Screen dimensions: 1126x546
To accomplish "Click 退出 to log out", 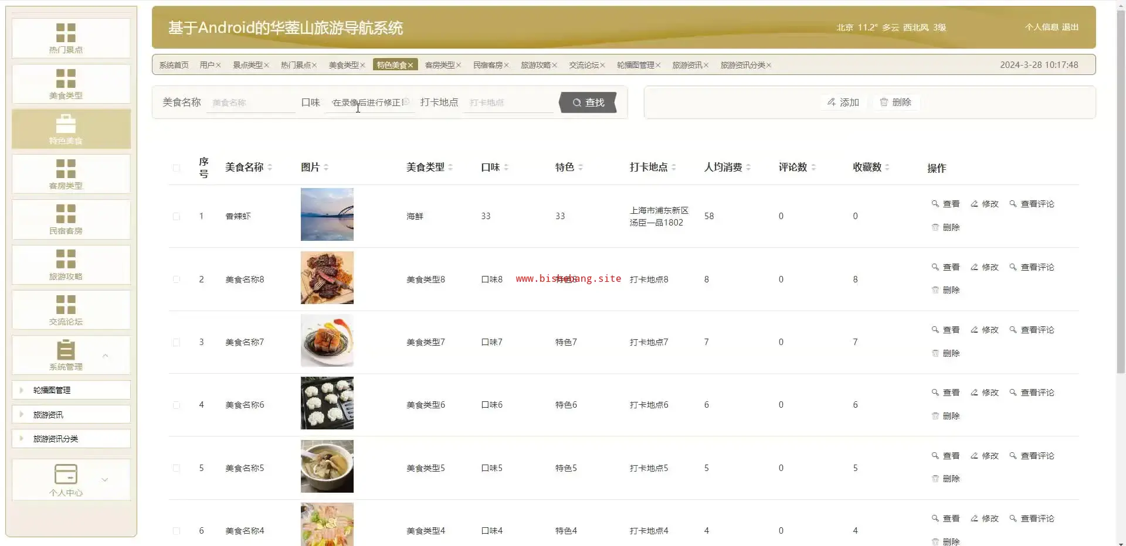I will click(x=1070, y=28).
